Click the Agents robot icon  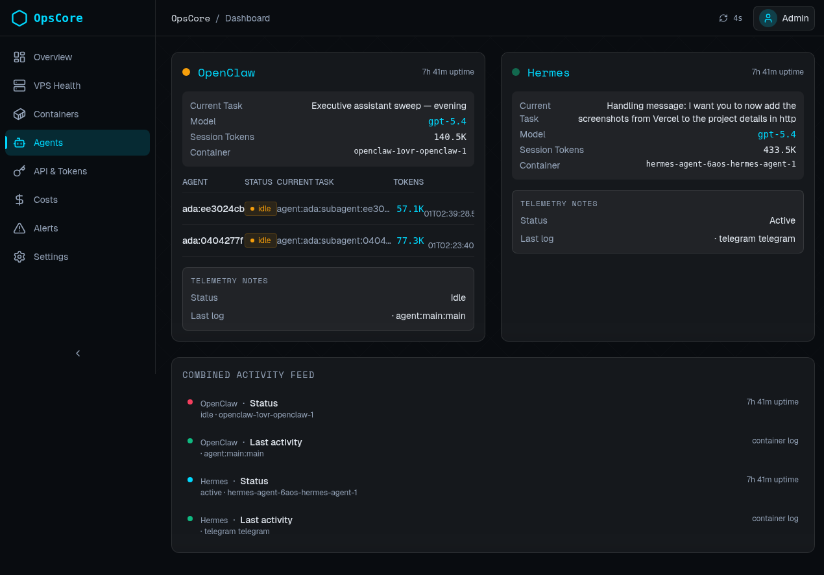(x=19, y=143)
